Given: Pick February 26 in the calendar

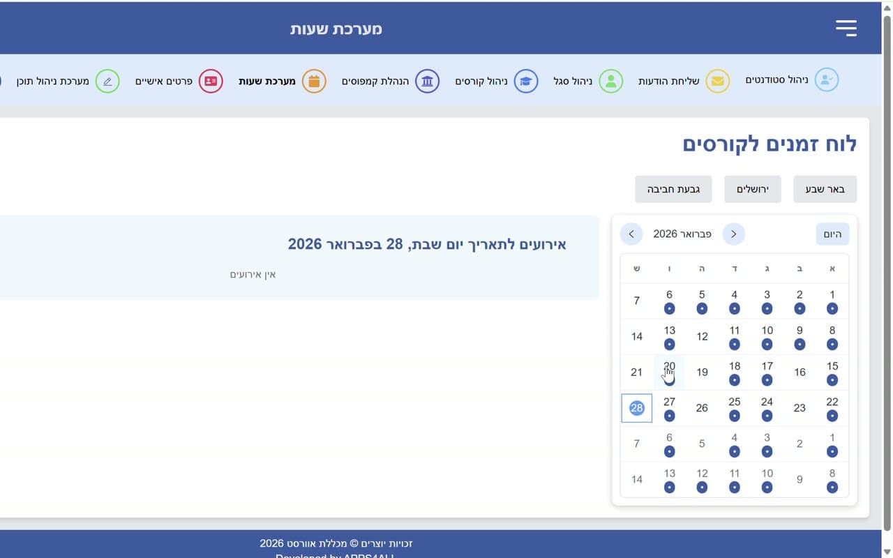Looking at the screenshot, I should [702, 408].
